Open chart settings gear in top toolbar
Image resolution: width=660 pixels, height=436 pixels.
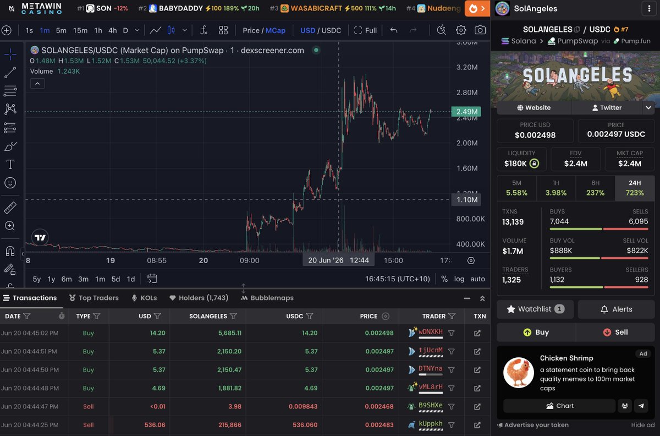[x=461, y=30]
